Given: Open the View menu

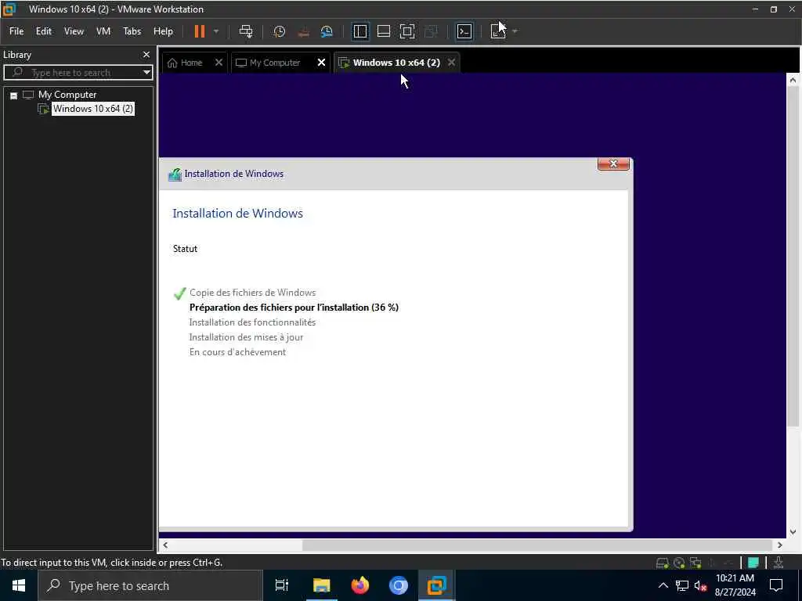Looking at the screenshot, I should (74, 31).
